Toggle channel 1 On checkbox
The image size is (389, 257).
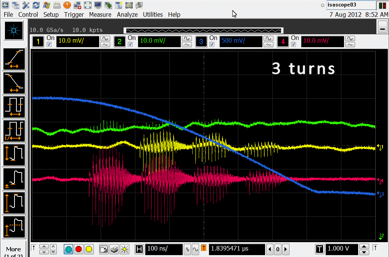(x=49, y=45)
